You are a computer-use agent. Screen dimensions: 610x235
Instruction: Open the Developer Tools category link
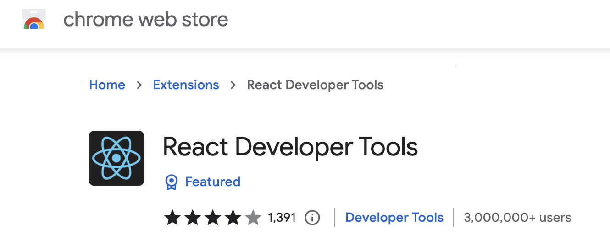394,218
